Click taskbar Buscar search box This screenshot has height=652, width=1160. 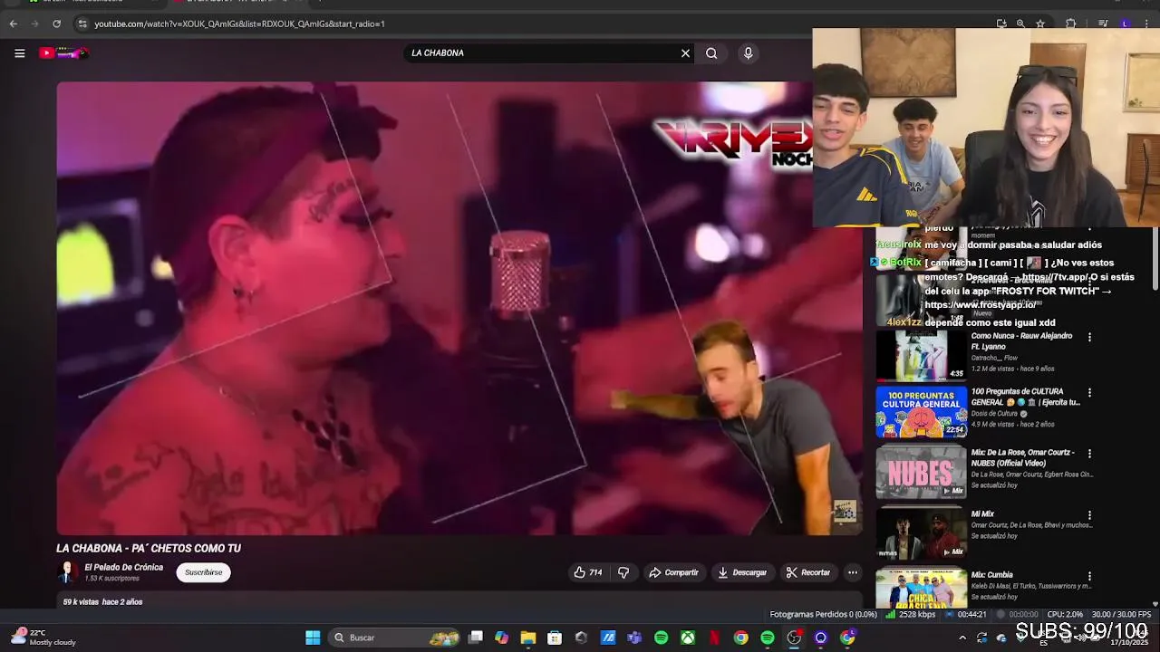396,638
